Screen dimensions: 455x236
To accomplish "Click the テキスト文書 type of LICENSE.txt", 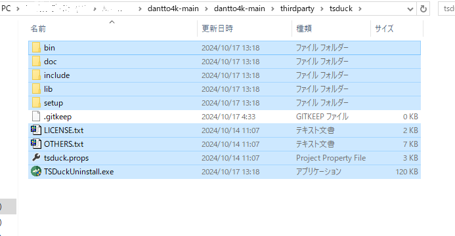I will [x=315, y=130].
